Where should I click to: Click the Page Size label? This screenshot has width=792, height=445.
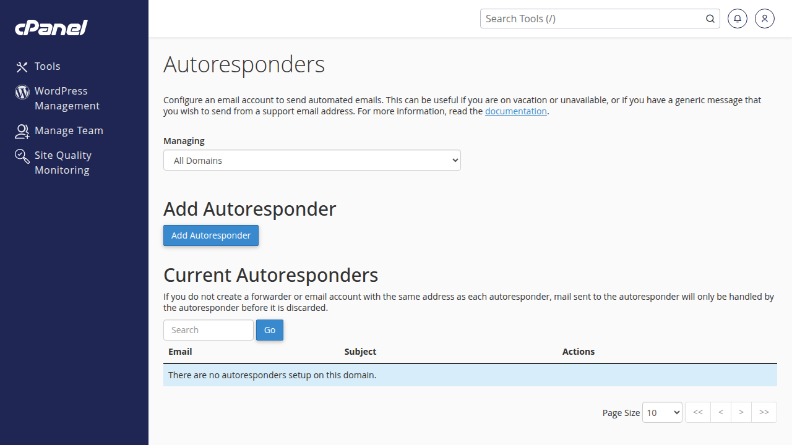tap(621, 413)
